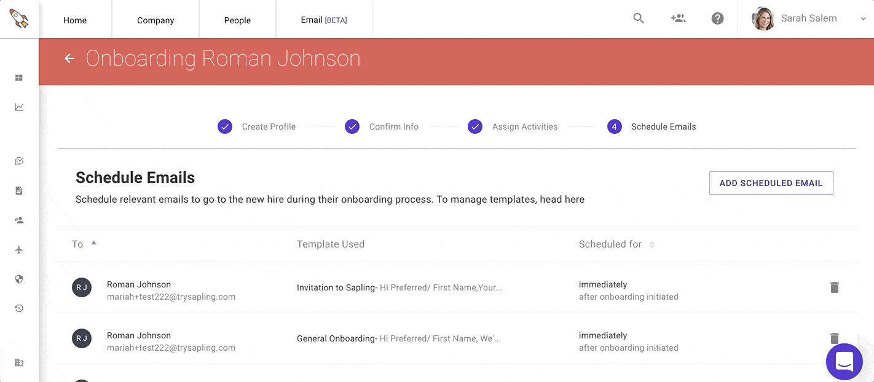The image size is (874, 382).
Task: Click the add people icon
Action: coord(678,18)
